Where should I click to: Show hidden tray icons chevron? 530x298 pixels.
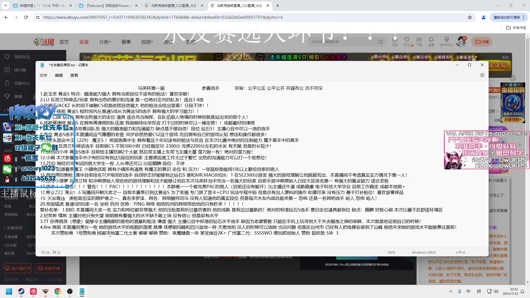451,291
